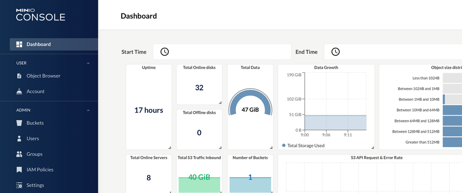This screenshot has width=462, height=193.
Task: Select the Greater than 512MB bar
Action: [x=452, y=142]
